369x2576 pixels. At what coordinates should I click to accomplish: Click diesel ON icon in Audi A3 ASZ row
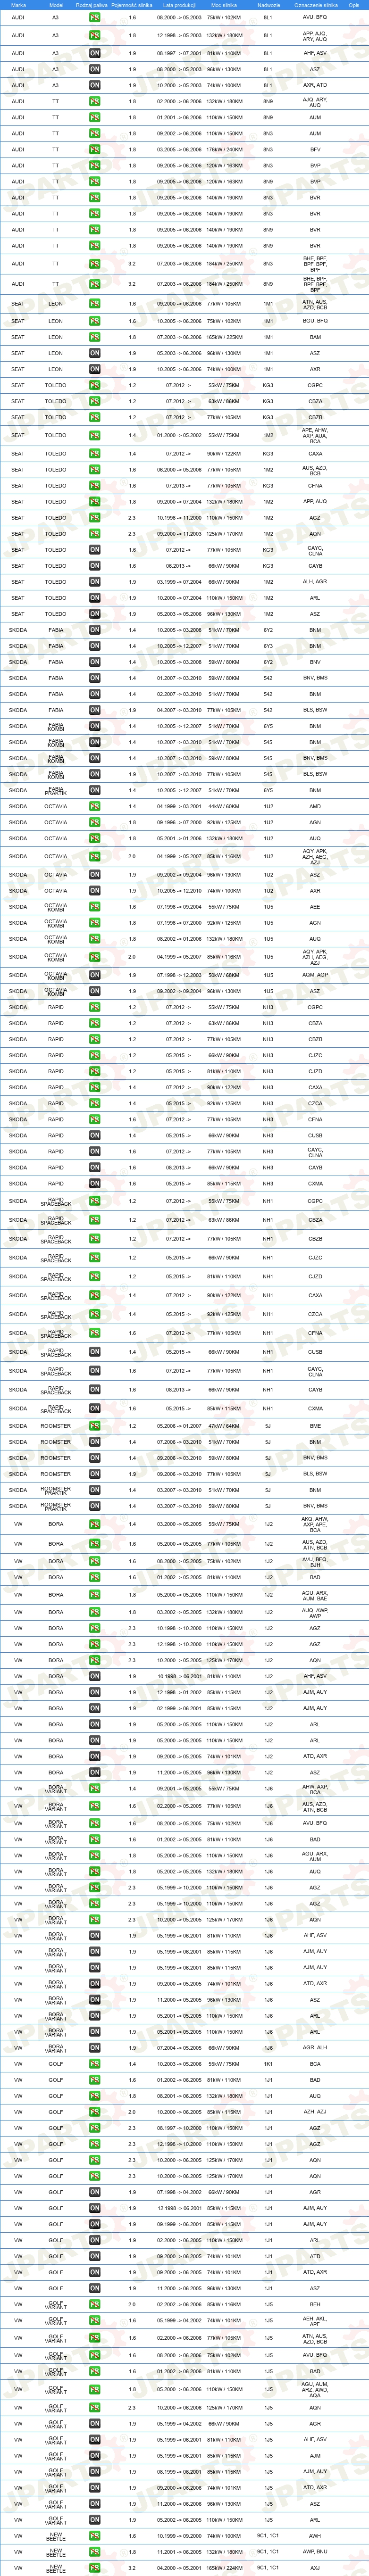tap(95, 70)
